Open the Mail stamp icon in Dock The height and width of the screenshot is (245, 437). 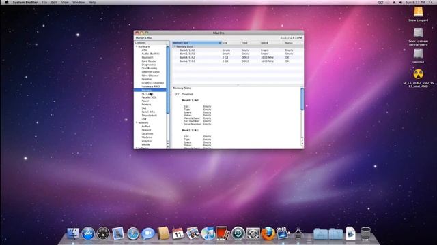(118, 233)
